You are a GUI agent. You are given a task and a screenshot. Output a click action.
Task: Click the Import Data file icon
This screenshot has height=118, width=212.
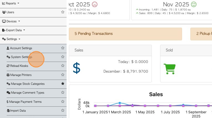pos(8,111)
